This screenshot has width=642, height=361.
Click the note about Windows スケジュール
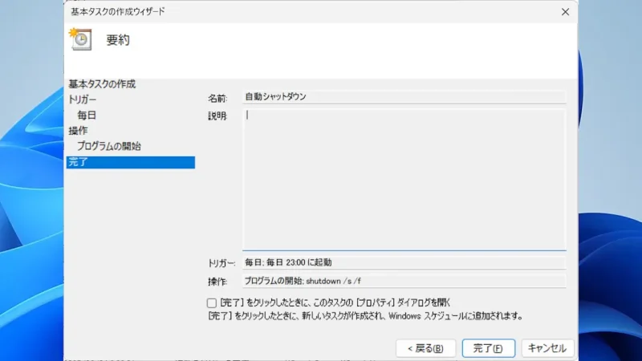pos(365,316)
